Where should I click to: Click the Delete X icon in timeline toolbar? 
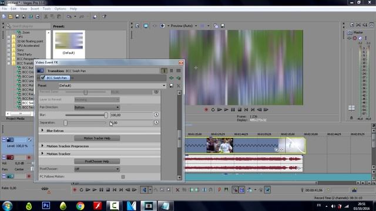pyautogui.click(x=177, y=190)
